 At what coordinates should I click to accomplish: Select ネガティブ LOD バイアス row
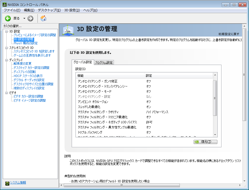point(144,122)
